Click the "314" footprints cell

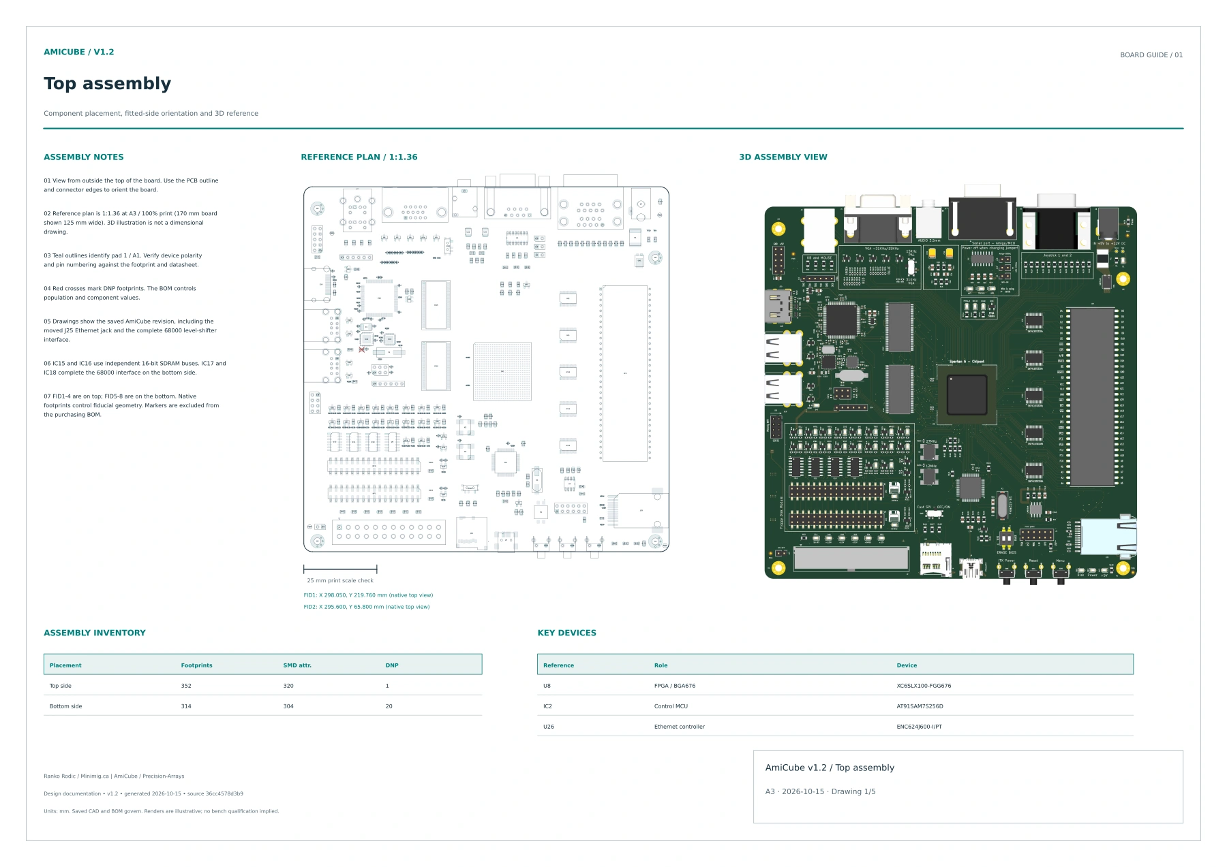click(186, 707)
